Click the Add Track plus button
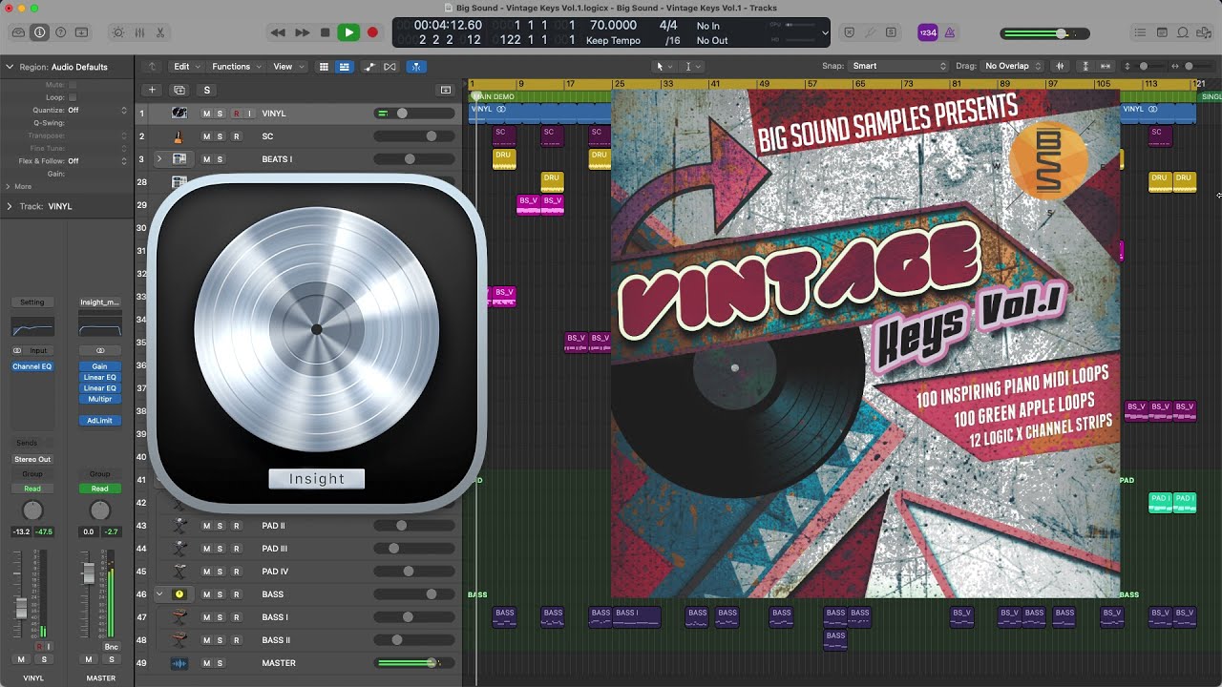 pos(152,90)
